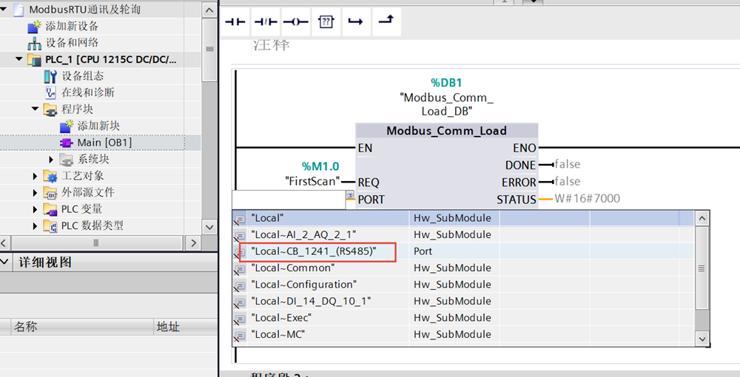Click the 设备和网络 icon
Screen dimensions: 740x377
[34, 43]
